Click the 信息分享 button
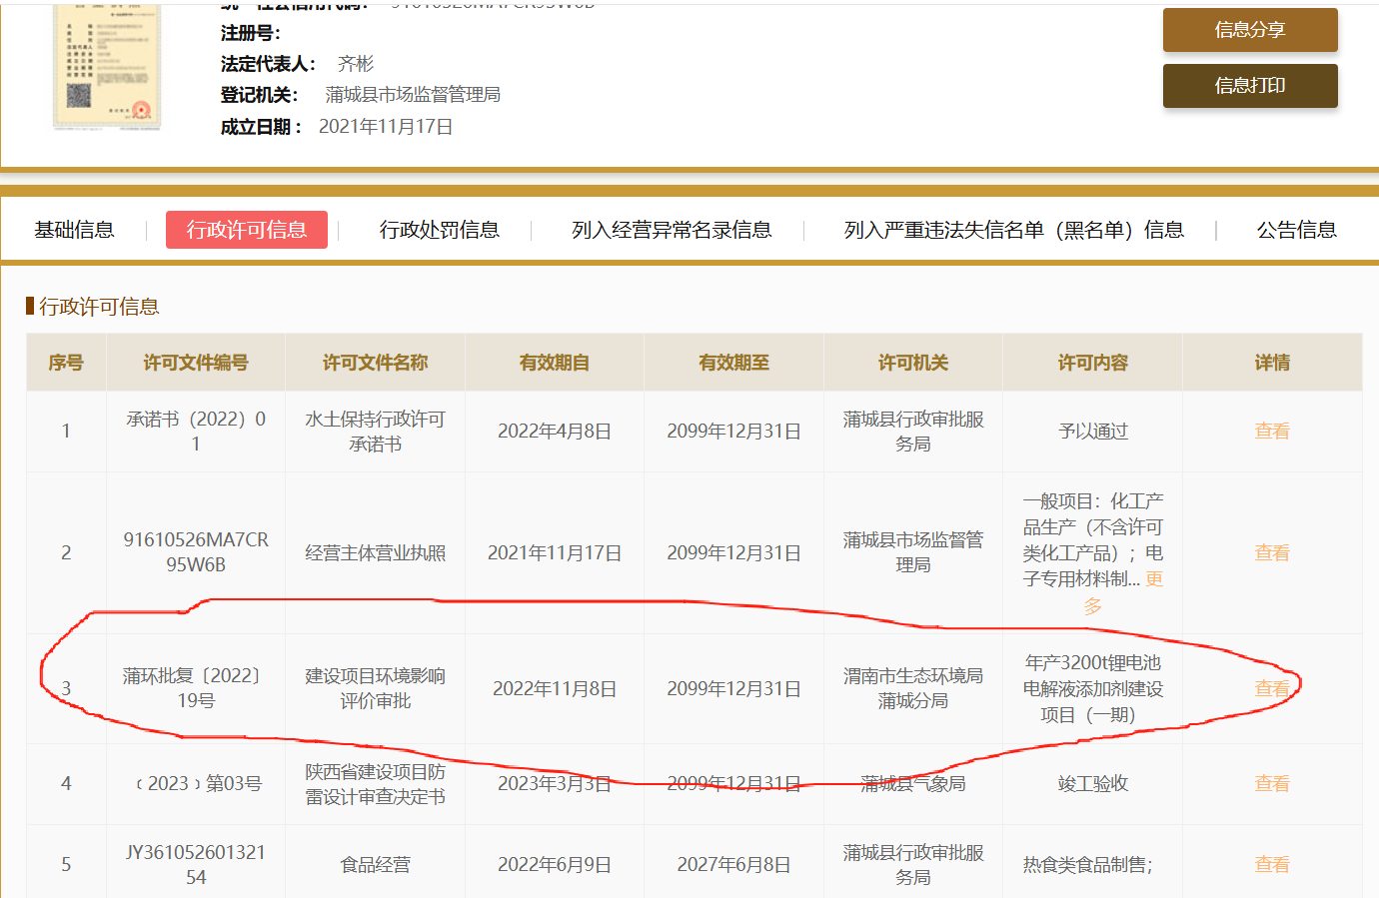The height and width of the screenshot is (898, 1379). point(1250,30)
